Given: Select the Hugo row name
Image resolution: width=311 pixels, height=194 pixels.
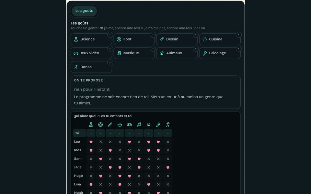Looking at the screenshot, I should pos(78,176).
